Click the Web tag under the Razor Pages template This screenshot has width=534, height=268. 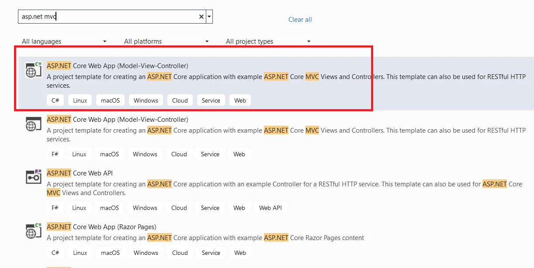click(x=240, y=253)
